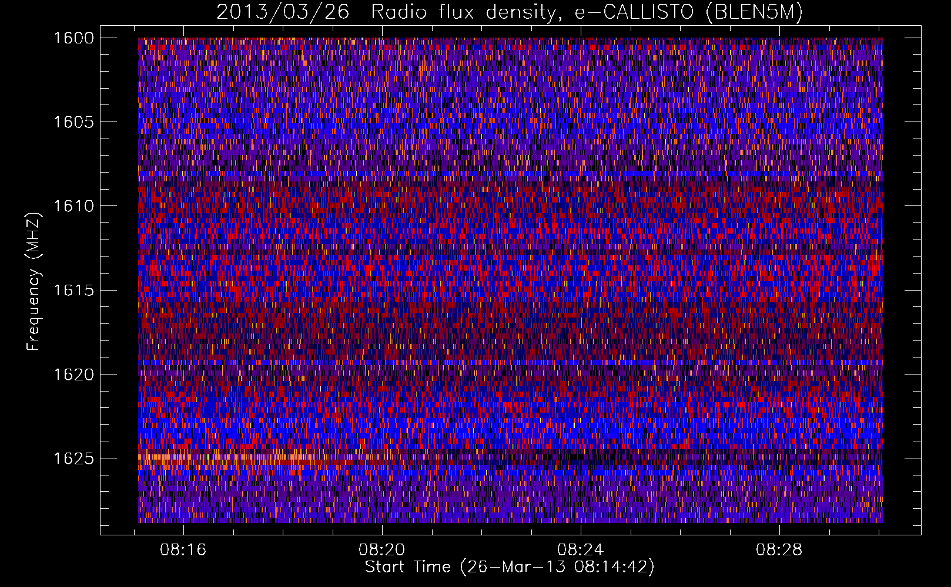Click the "Frequency (MHZ)" axis title

click(x=35, y=282)
